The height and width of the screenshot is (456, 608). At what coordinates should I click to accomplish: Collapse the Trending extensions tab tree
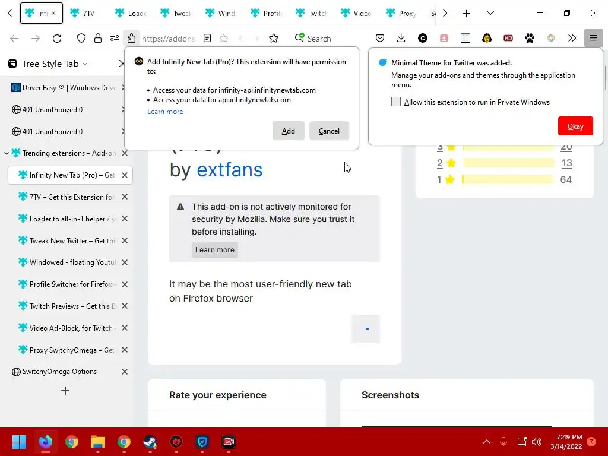point(6,153)
